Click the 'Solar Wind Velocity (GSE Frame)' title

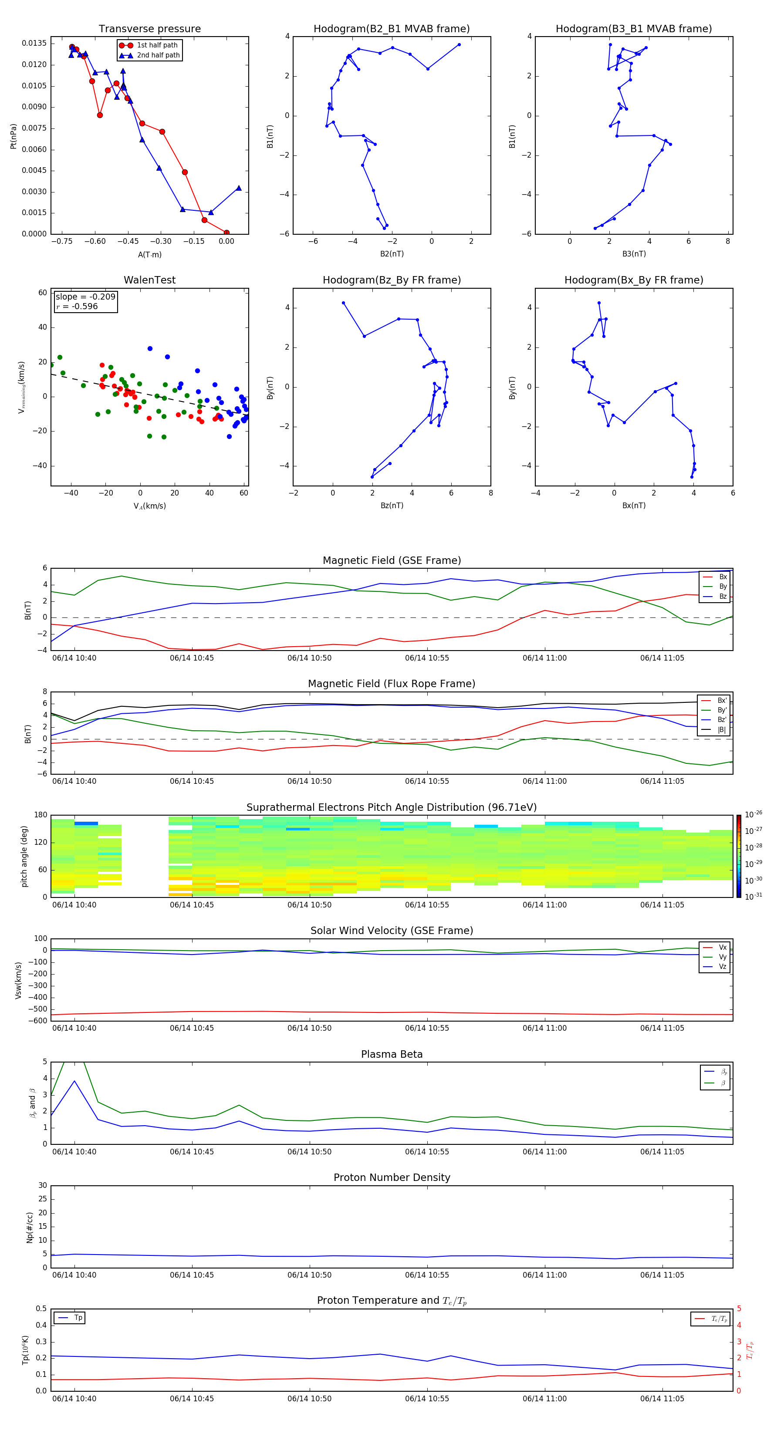tap(392, 931)
